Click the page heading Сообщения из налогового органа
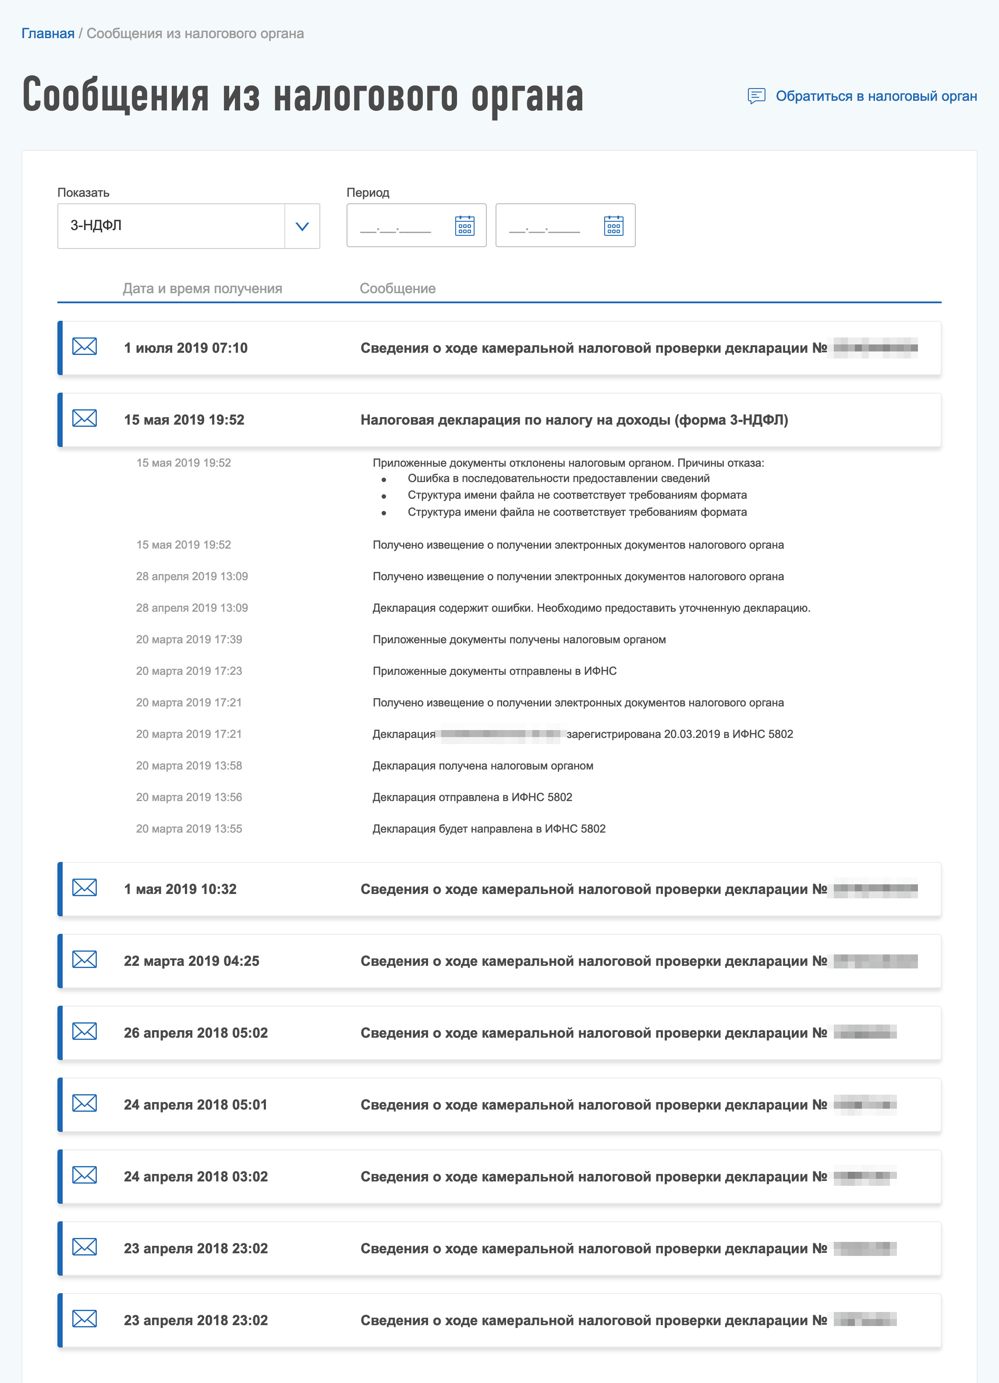The width and height of the screenshot is (999, 1383). pos(303,96)
